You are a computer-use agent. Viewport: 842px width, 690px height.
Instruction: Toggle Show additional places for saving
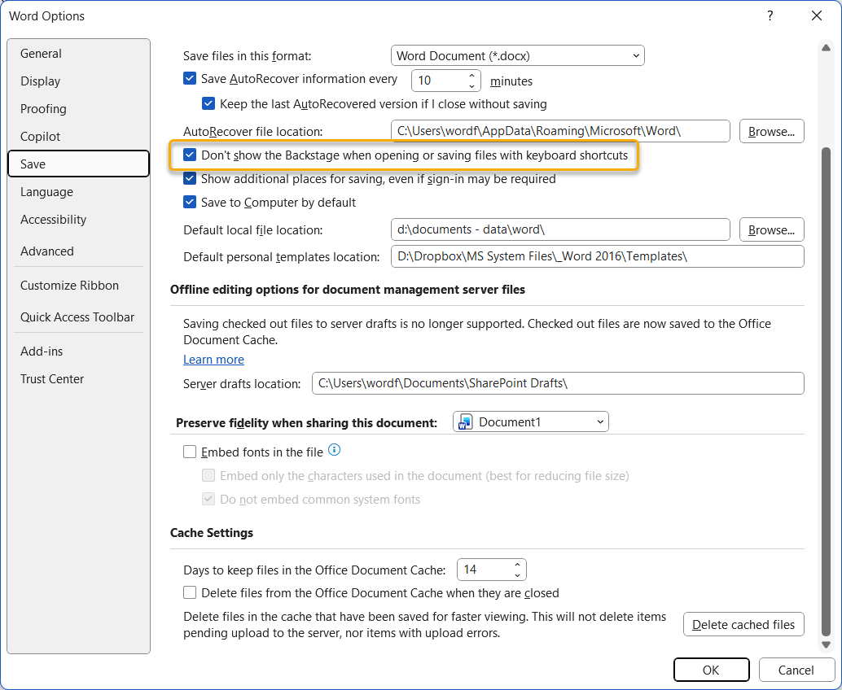pos(190,179)
